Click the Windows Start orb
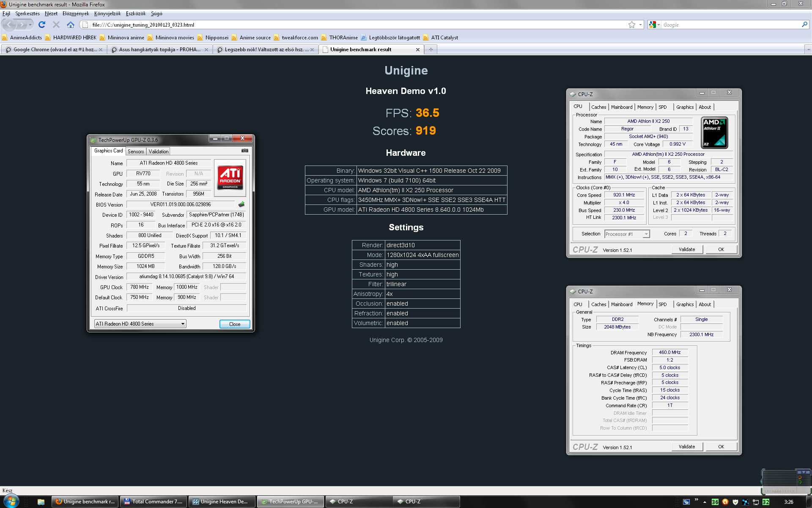 pyautogui.click(x=11, y=502)
